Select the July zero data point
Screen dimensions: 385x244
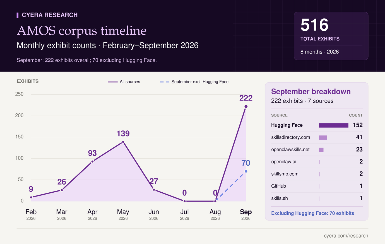[x=184, y=201]
